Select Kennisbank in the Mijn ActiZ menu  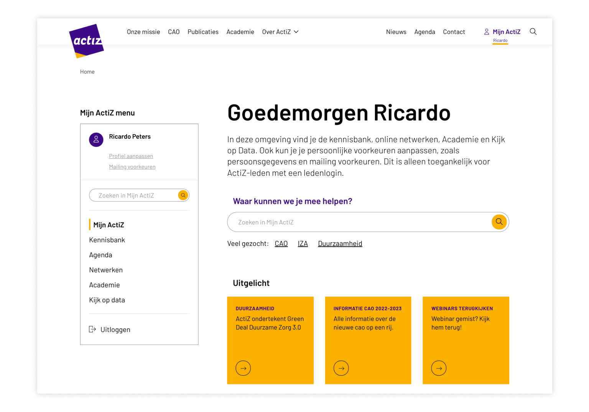(x=107, y=240)
